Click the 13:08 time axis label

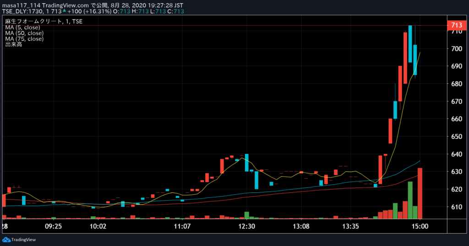301,226
